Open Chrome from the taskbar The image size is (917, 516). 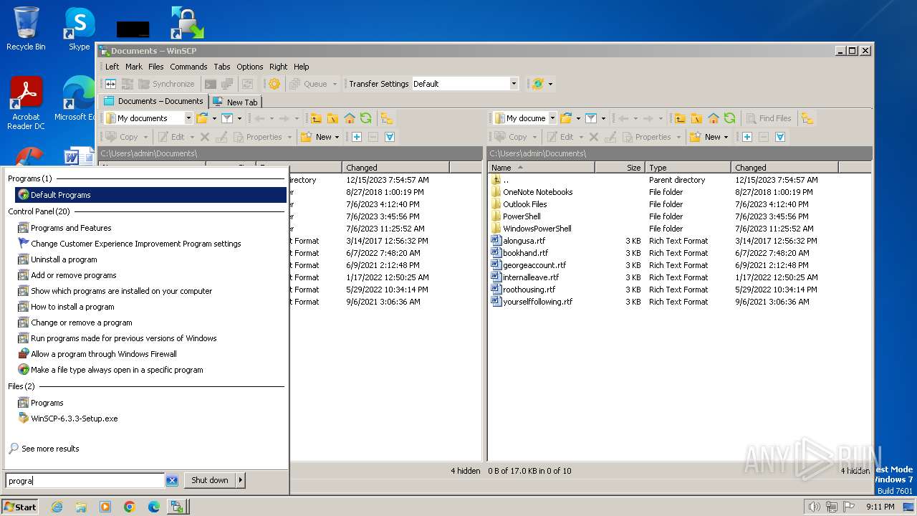[x=130, y=507]
